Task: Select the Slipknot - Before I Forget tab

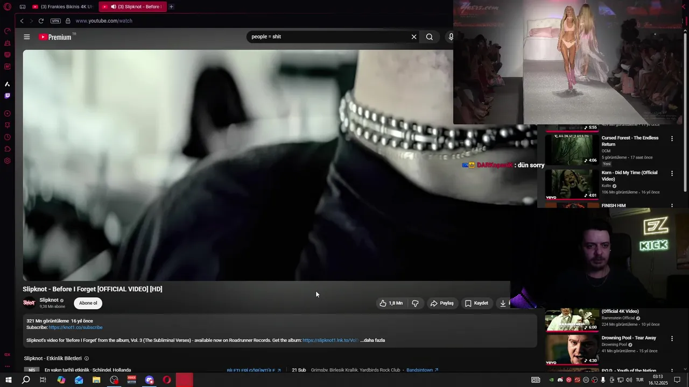Action: click(133, 6)
